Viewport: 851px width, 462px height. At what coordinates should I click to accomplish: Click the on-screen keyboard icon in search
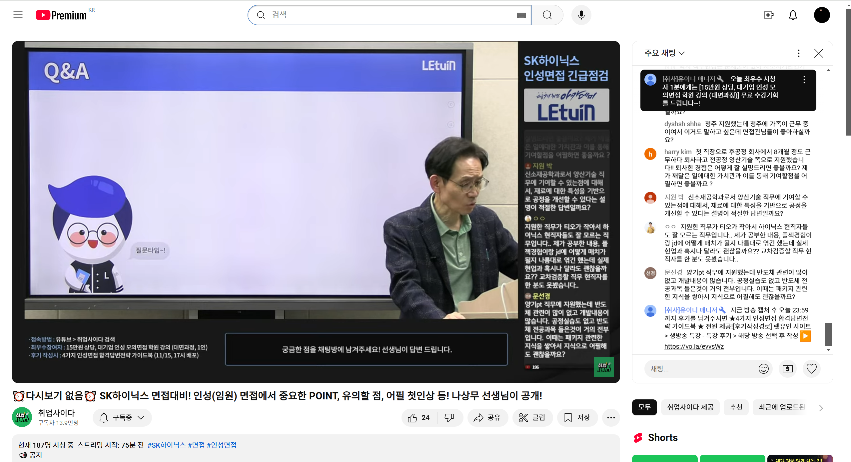pyautogui.click(x=521, y=15)
